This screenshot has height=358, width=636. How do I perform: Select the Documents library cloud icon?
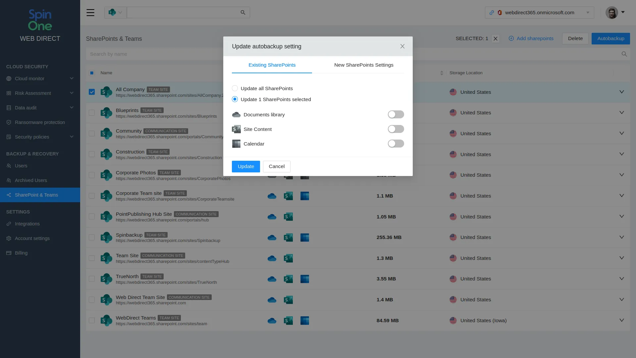pos(236,114)
